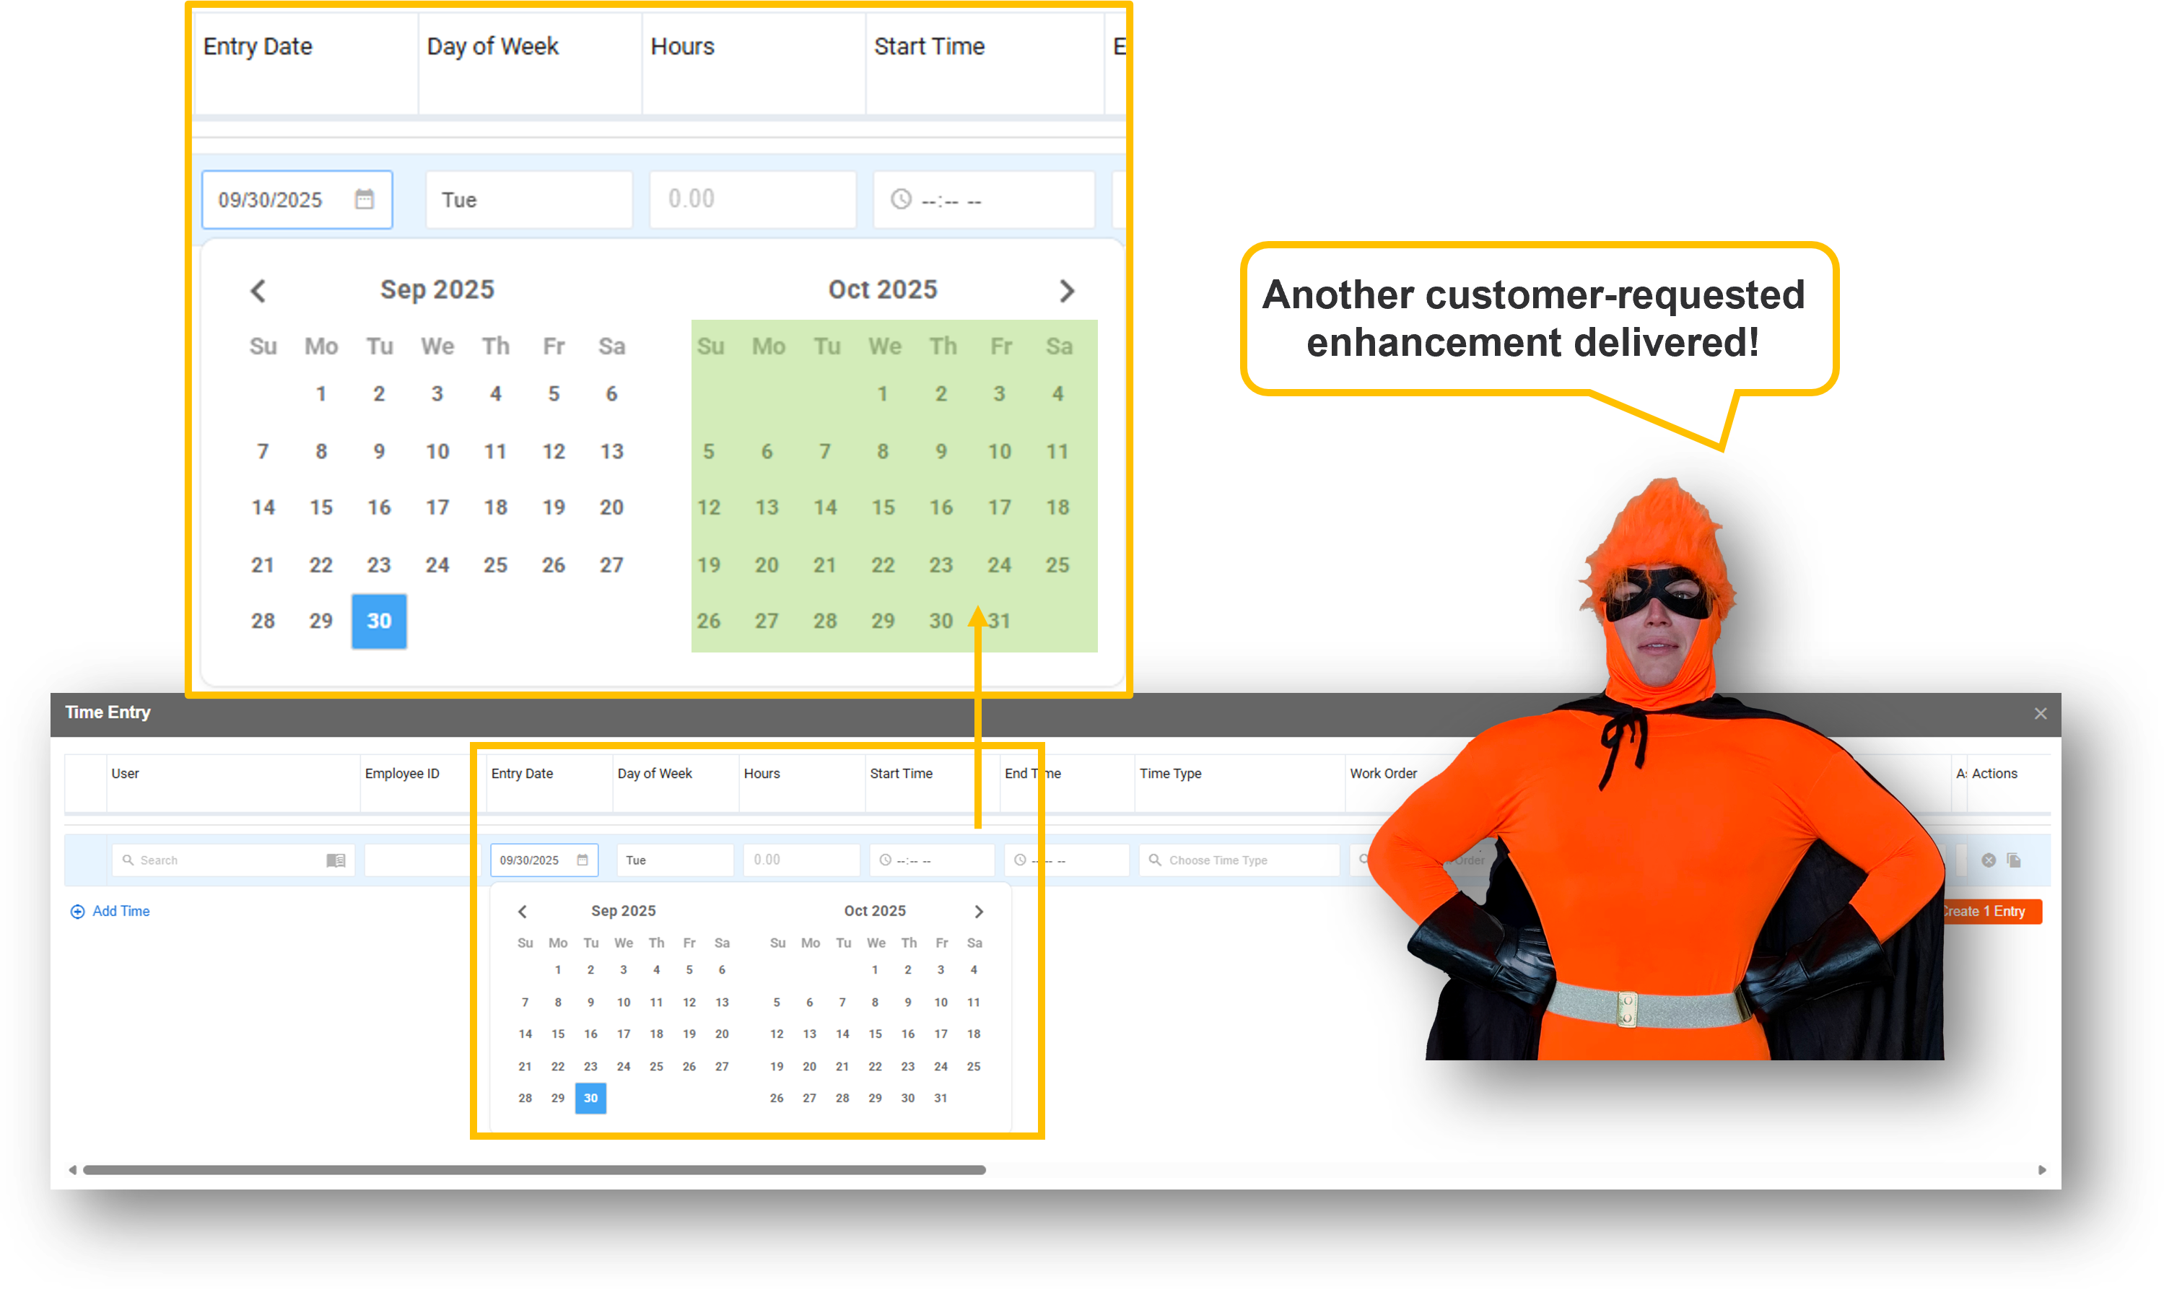Close the Time Entry dialog with X
Screen dimensions: 2164x1292
[x=2040, y=713]
